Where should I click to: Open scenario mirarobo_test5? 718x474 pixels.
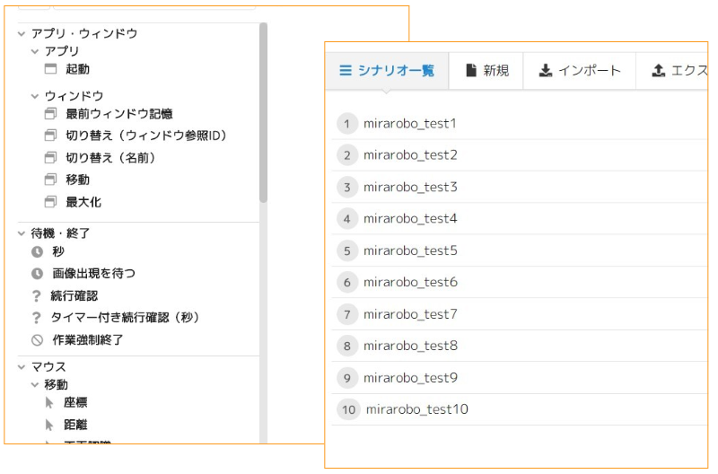click(x=410, y=250)
